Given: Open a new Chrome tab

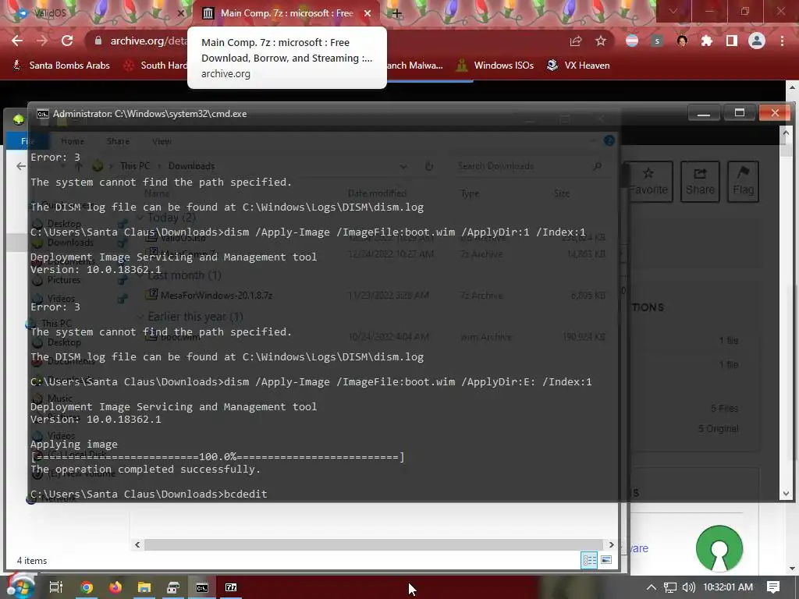Looking at the screenshot, I should pyautogui.click(x=397, y=13).
